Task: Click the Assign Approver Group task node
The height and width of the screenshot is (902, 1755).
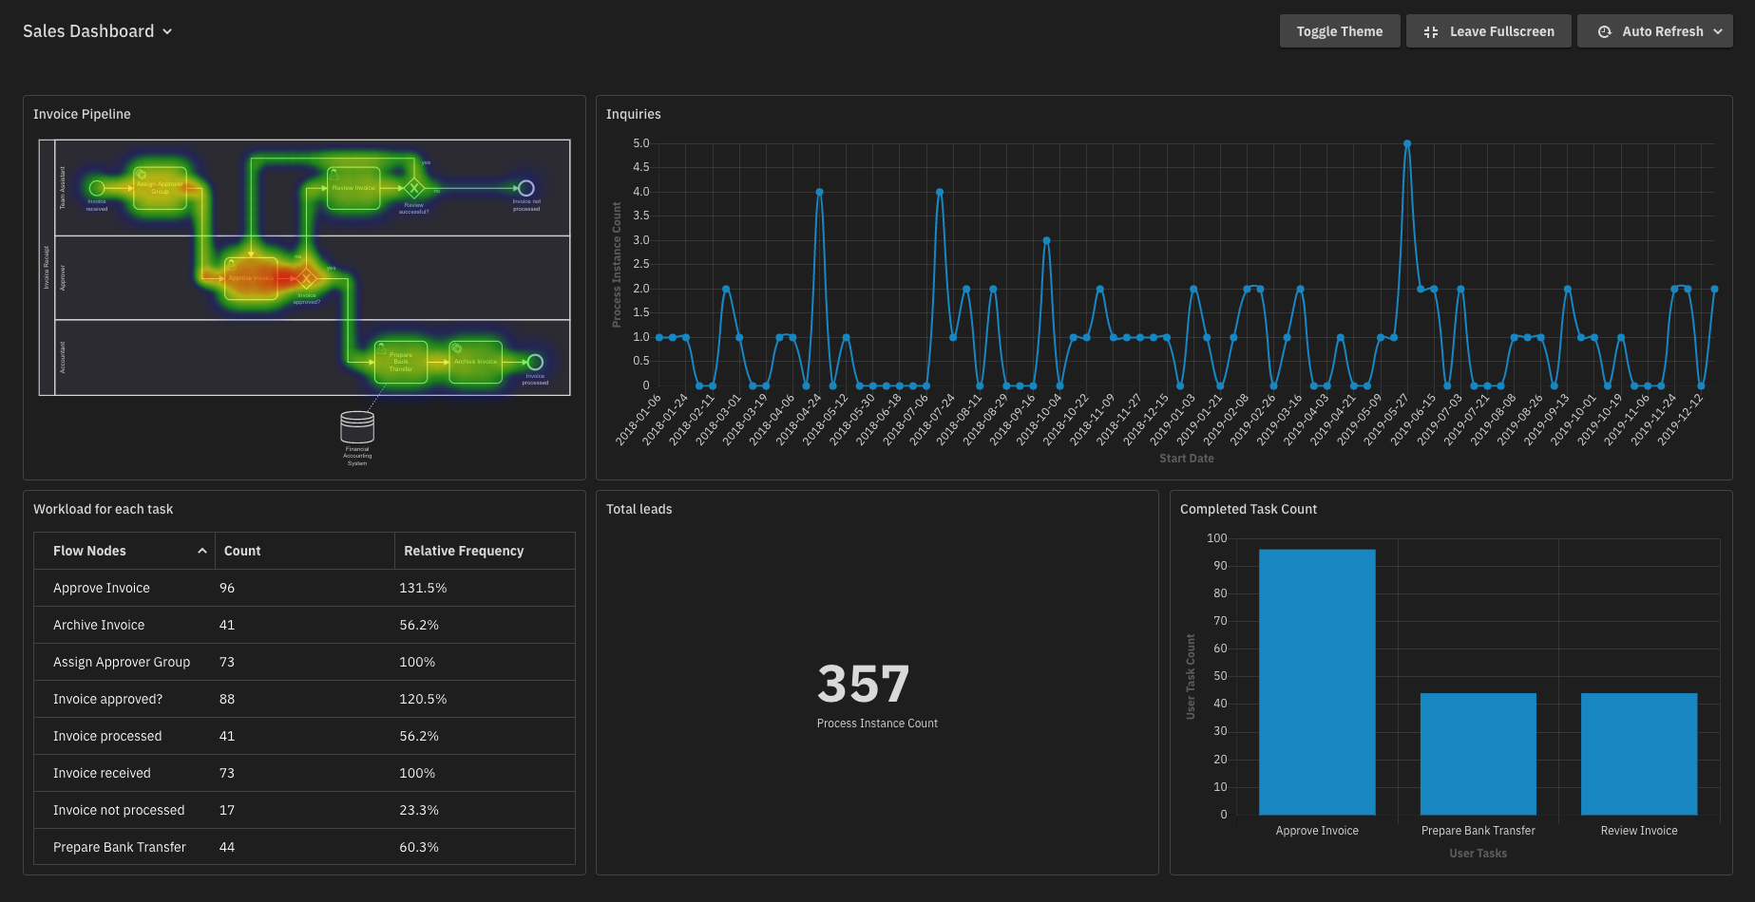Action: [x=160, y=188]
